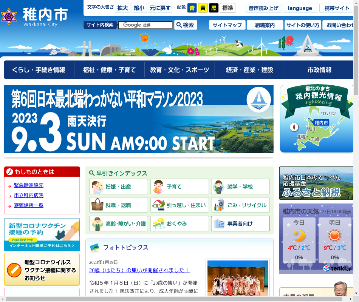
Task: Click the Wakkanai City star logo
Action: point(9,16)
